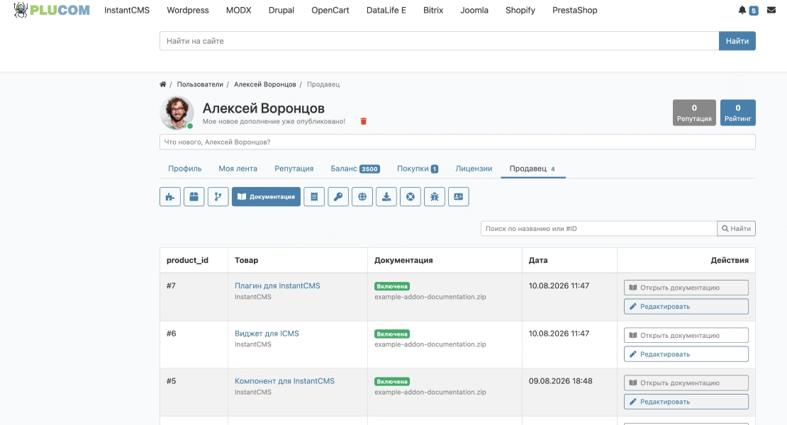Open the Моя лента tab
Image resolution: width=787 pixels, height=425 pixels.
click(238, 169)
